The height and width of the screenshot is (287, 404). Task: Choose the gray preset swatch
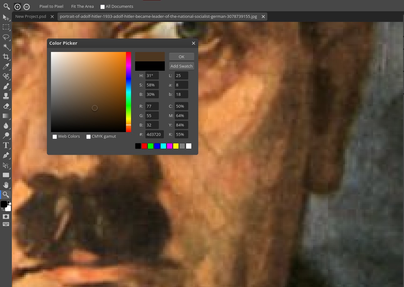point(182,146)
